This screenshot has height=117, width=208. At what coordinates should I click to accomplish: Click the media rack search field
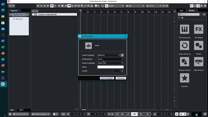189,14
